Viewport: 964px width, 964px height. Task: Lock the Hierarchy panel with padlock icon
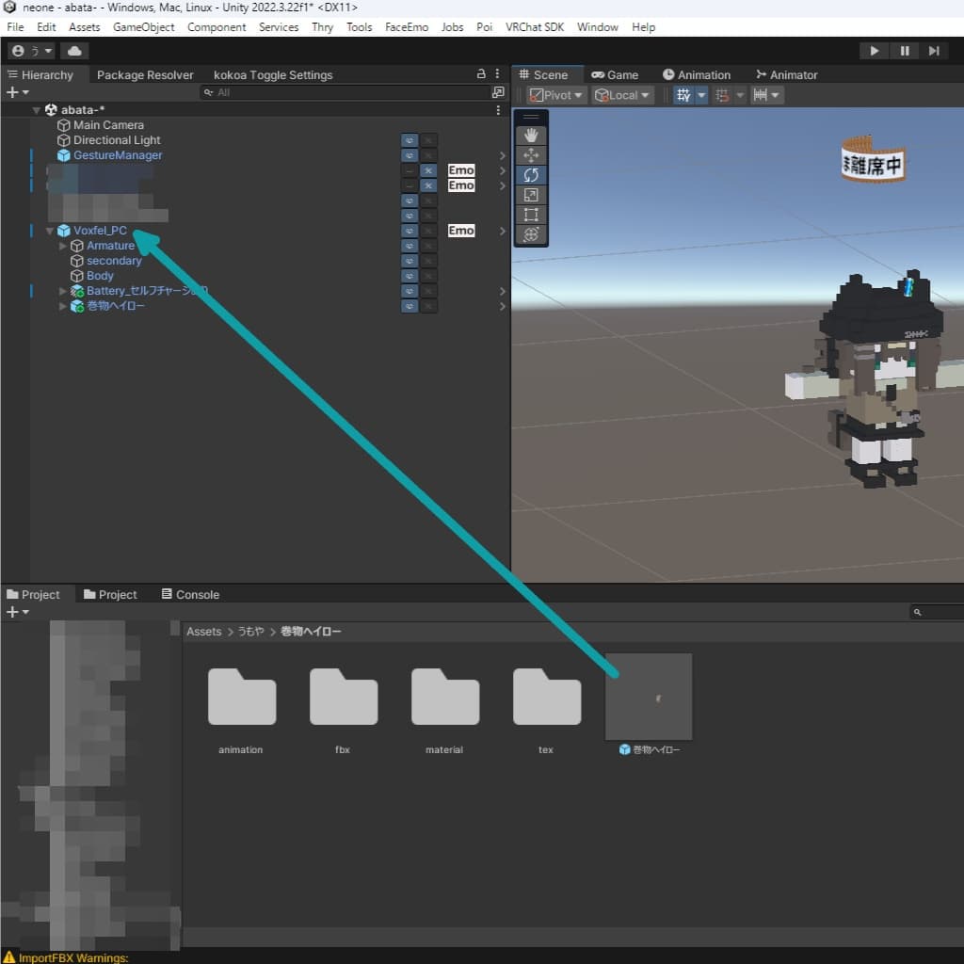(481, 74)
